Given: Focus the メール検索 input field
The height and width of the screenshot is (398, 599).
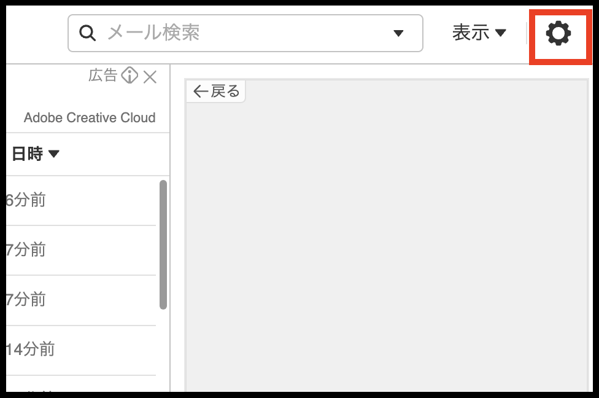Looking at the screenshot, I should pyautogui.click(x=245, y=33).
